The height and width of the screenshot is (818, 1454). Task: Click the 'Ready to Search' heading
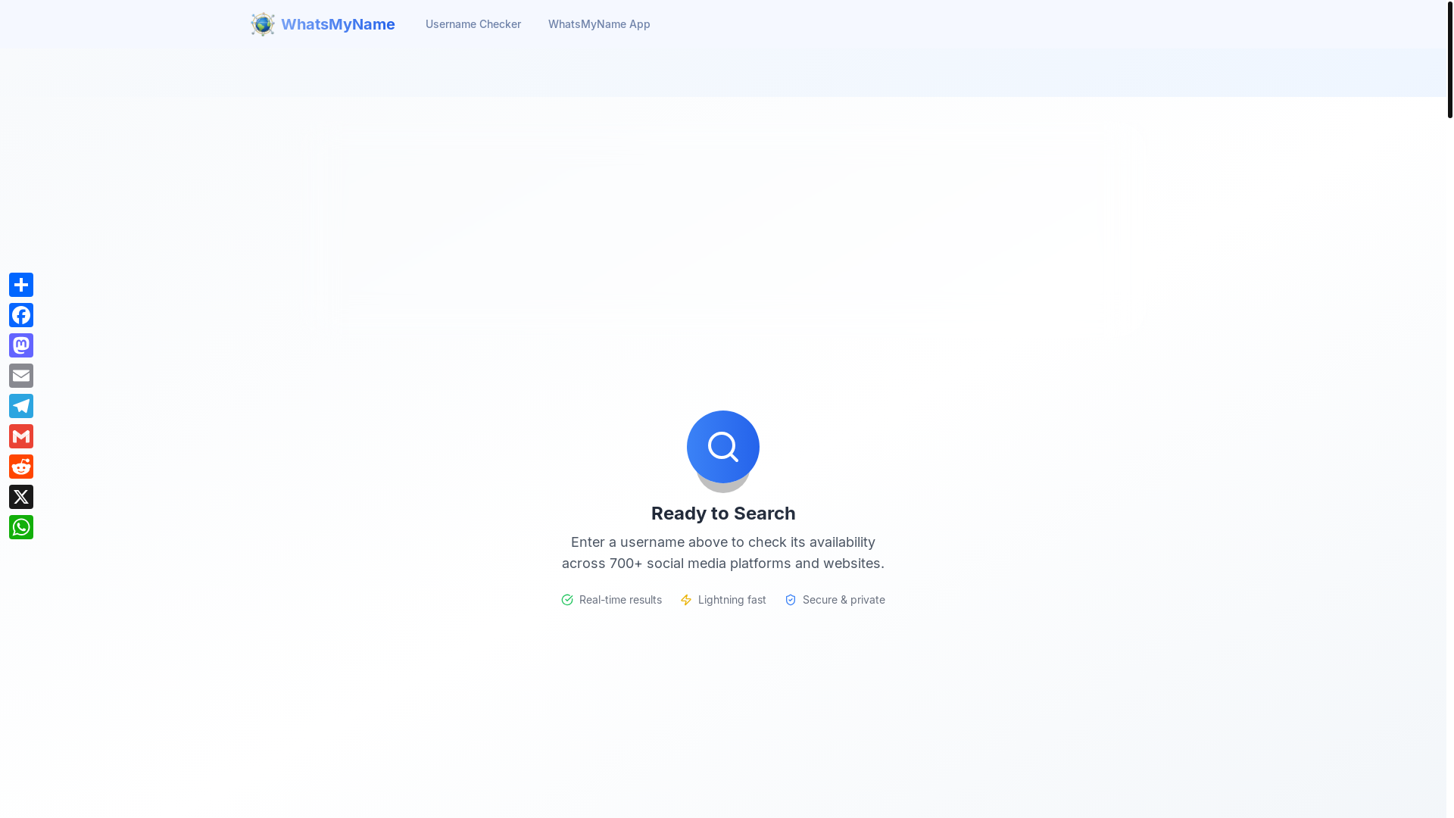pyautogui.click(x=723, y=514)
